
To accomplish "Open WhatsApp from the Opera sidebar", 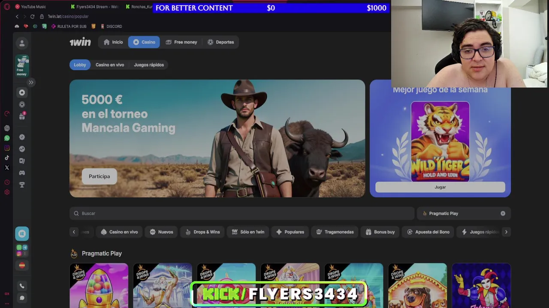I will 7,138.
